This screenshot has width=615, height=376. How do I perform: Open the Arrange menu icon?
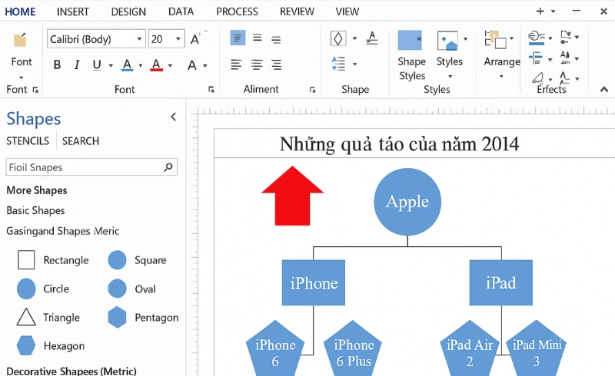coord(495,40)
